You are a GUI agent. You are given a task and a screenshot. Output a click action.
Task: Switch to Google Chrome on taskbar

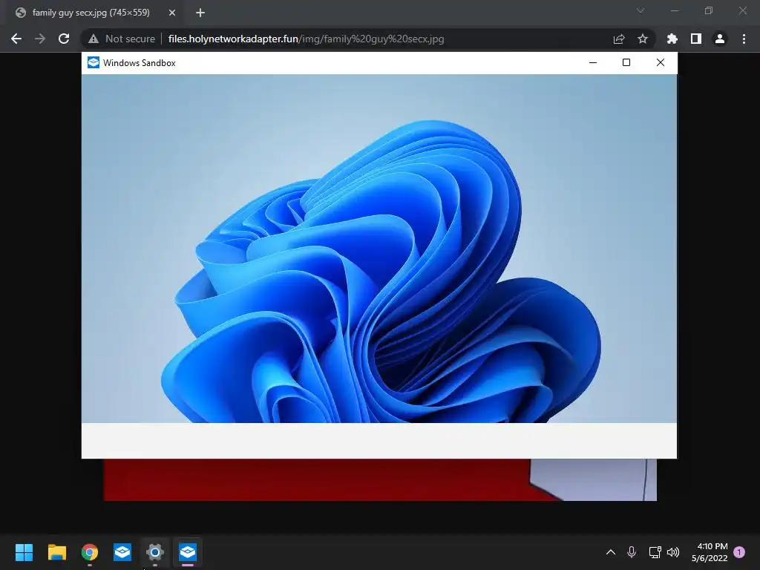coord(90,552)
